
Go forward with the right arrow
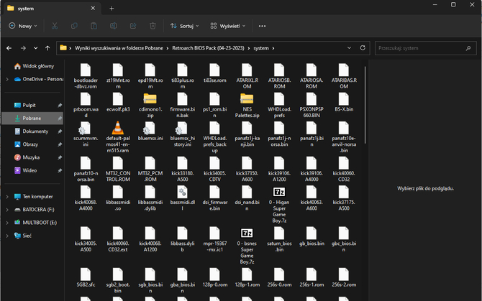click(x=23, y=48)
